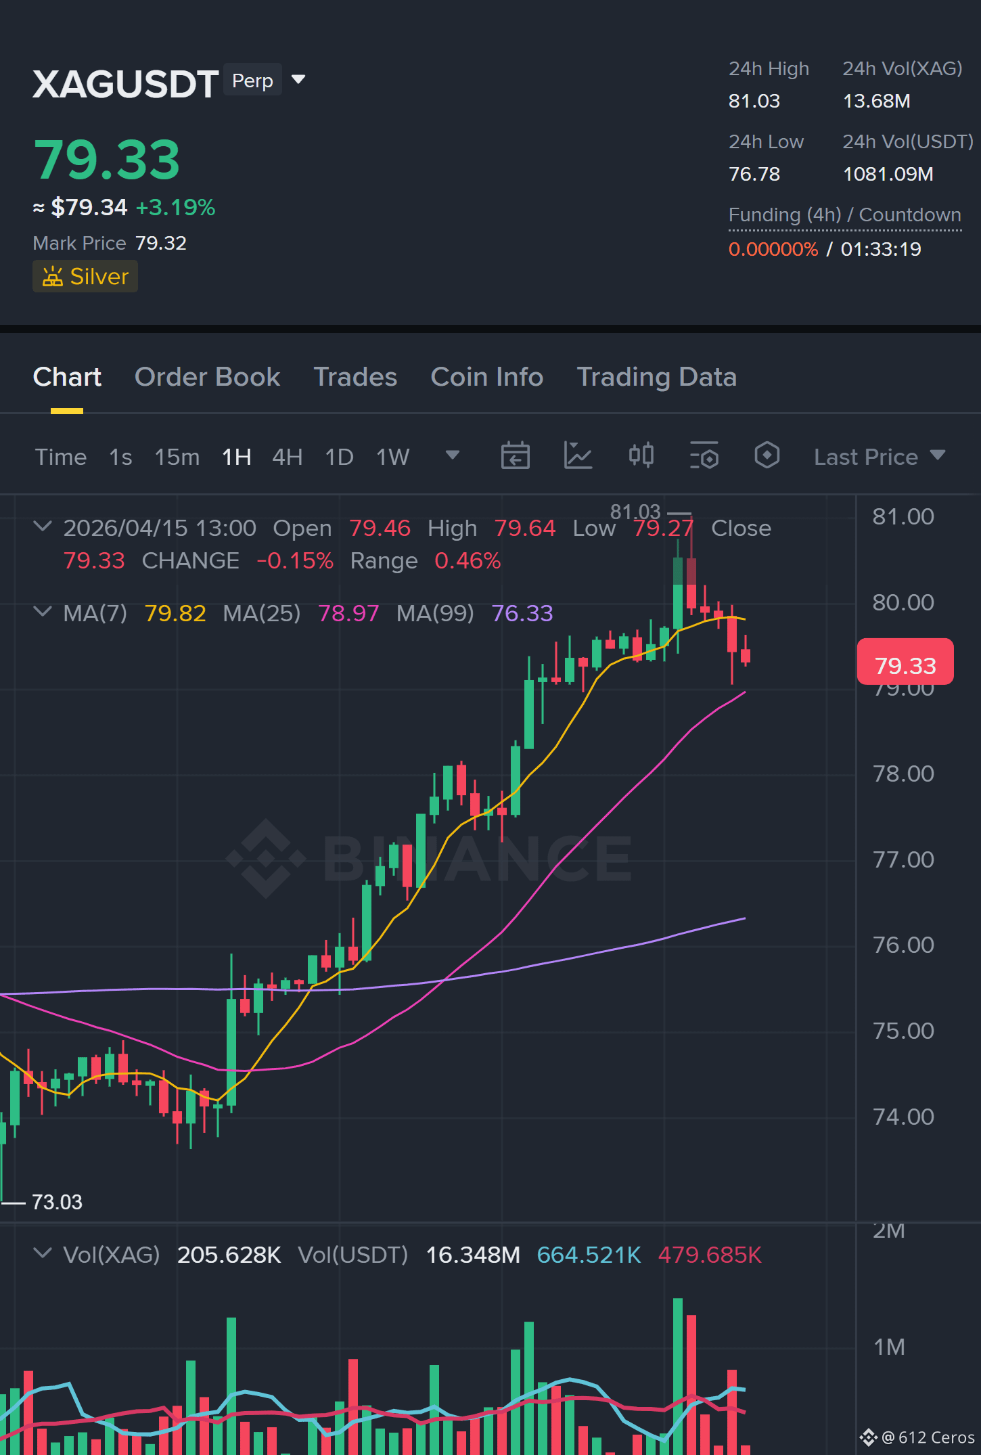Click the 479.685K volume MA value
The height and width of the screenshot is (1455, 981).
click(x=710, y=1255)
